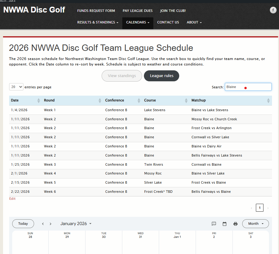Open the Facebook page icon
This screenshot has height=254, width=279.
(273, 10)
